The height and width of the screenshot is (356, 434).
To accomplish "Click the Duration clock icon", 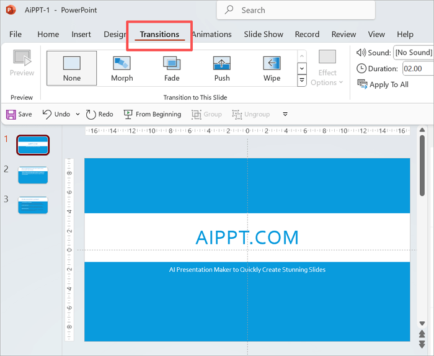I will click(361, 68).
